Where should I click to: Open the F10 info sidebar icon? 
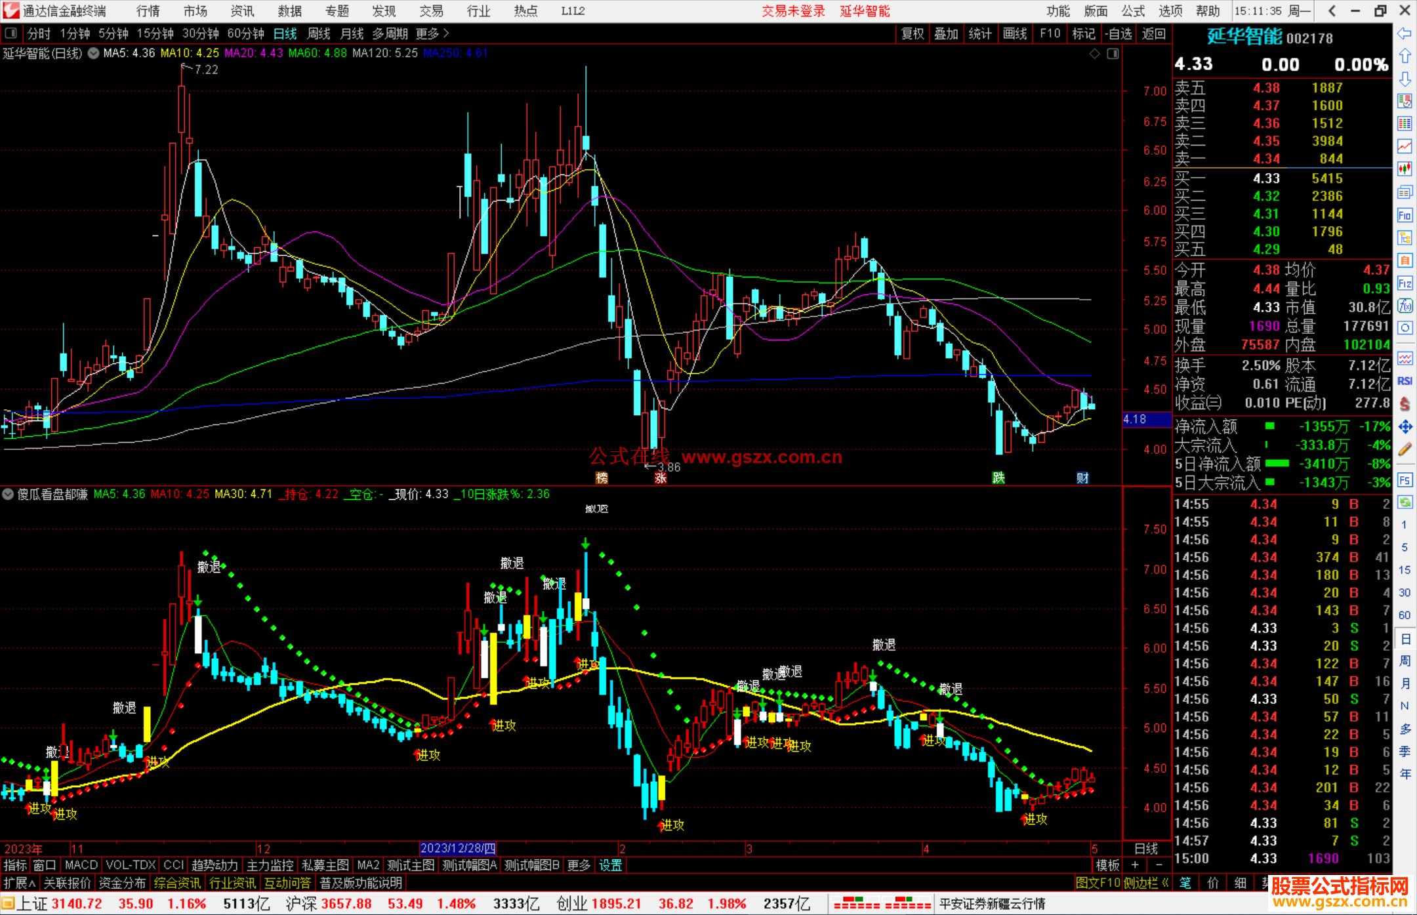[x=1405, y=216]
